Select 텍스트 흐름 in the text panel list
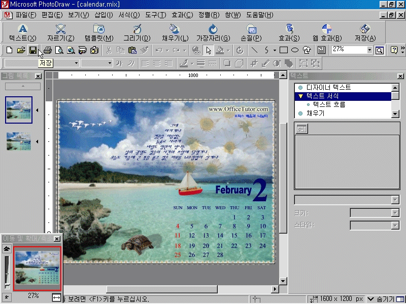Viewport: 406px width, 304px height. 329,104
